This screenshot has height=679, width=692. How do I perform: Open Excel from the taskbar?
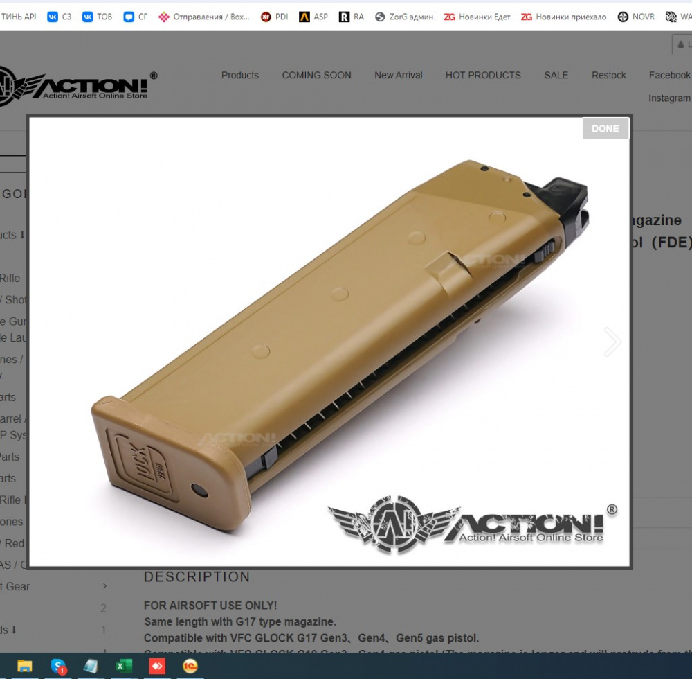pyautogui.click(x=124, y=667)
